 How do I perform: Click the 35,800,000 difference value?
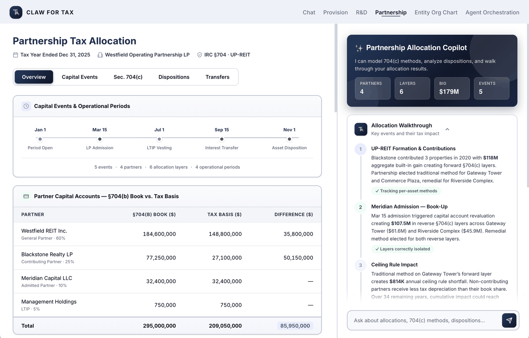click(x=298, y=234)
